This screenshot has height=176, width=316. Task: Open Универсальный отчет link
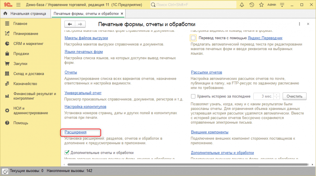pos(83,93)
